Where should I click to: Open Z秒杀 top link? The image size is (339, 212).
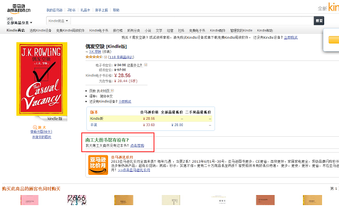tap(72, 10)
